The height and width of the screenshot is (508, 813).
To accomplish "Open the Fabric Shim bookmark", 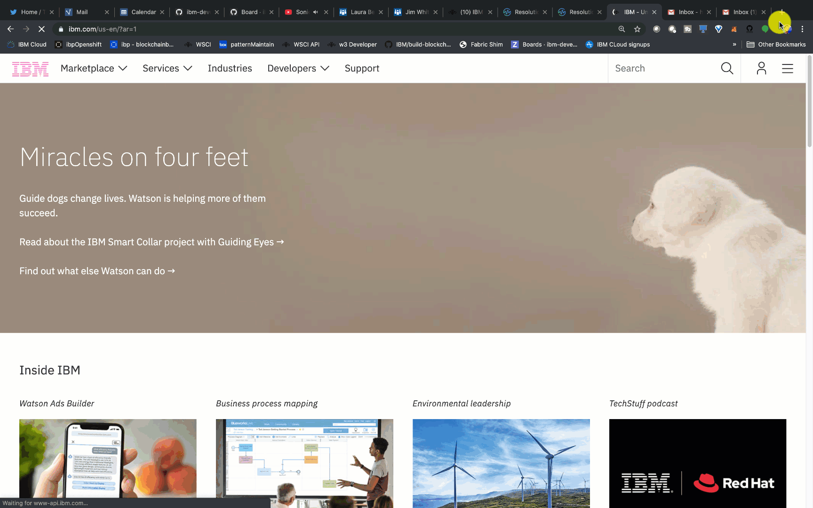I will pos(481,45).
